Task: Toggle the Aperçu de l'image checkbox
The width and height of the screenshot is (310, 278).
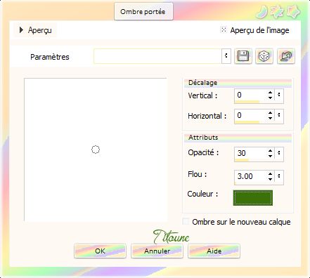Action: coord(224,30)
